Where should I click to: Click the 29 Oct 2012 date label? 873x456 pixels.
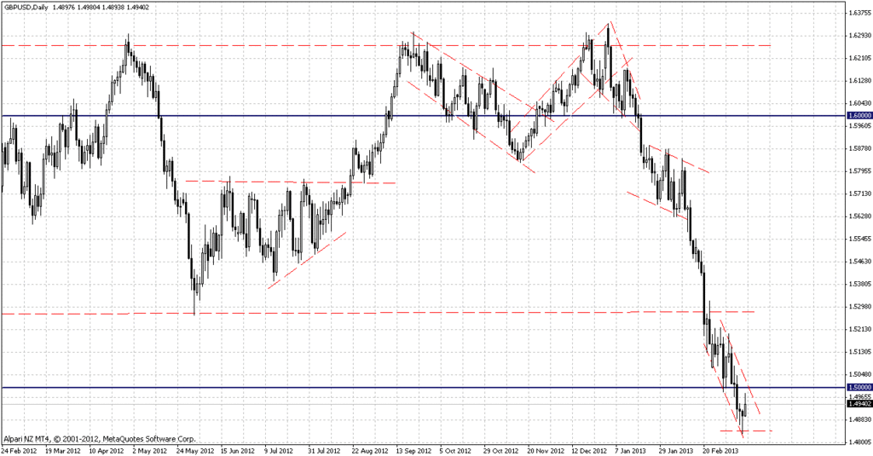(x=500, y=451)
